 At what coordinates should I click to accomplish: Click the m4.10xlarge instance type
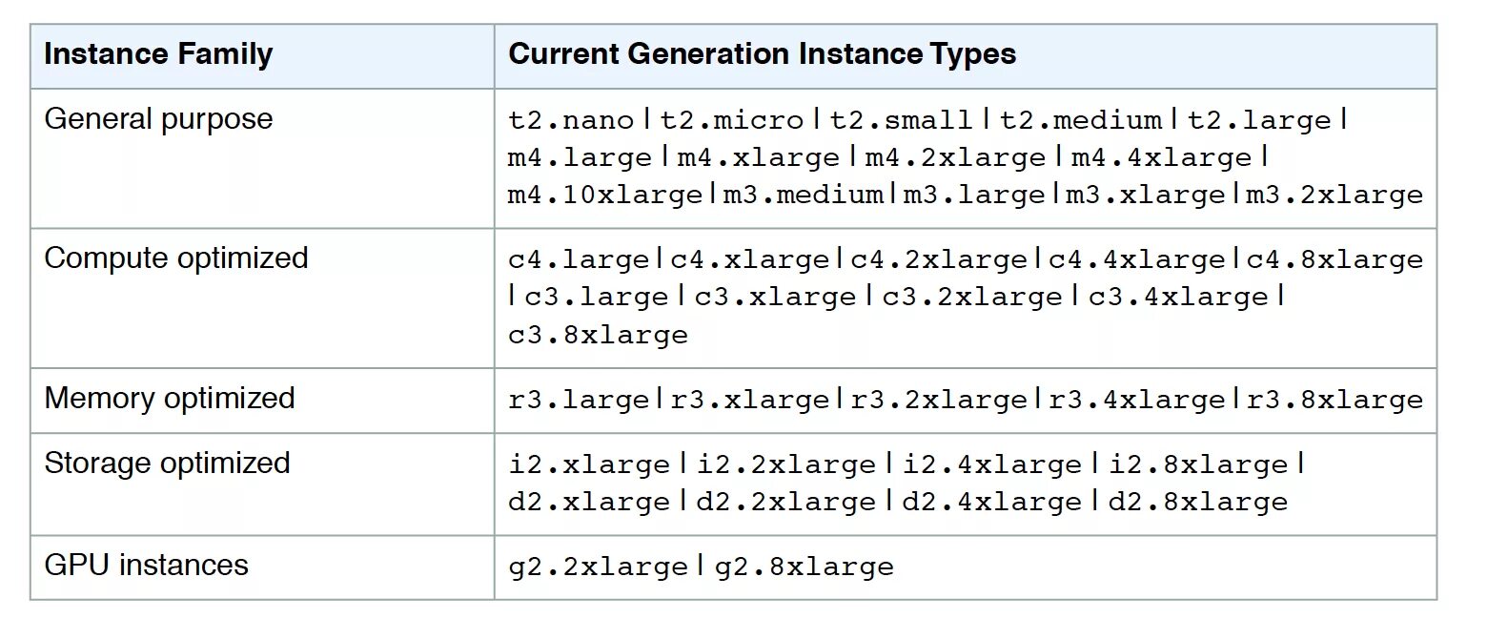tap(605, 196)
